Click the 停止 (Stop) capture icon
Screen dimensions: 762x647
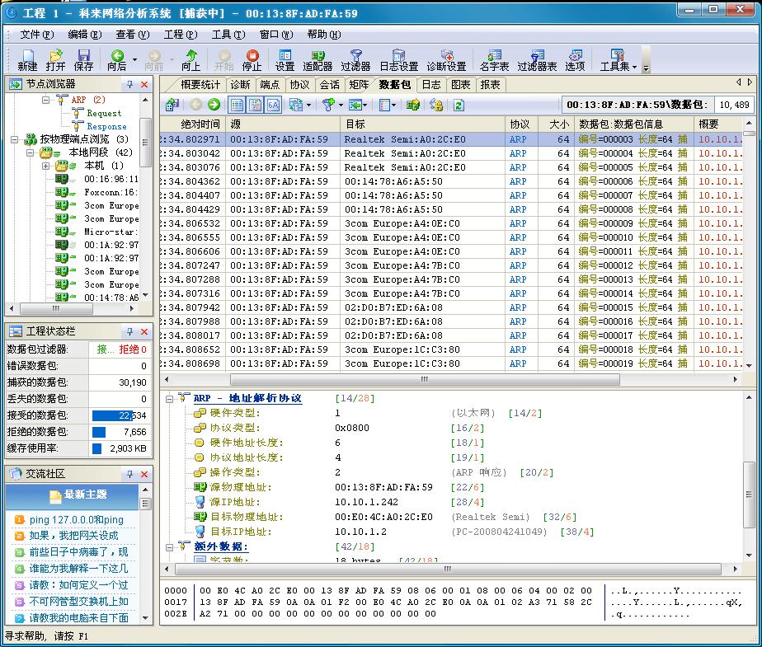252,59
